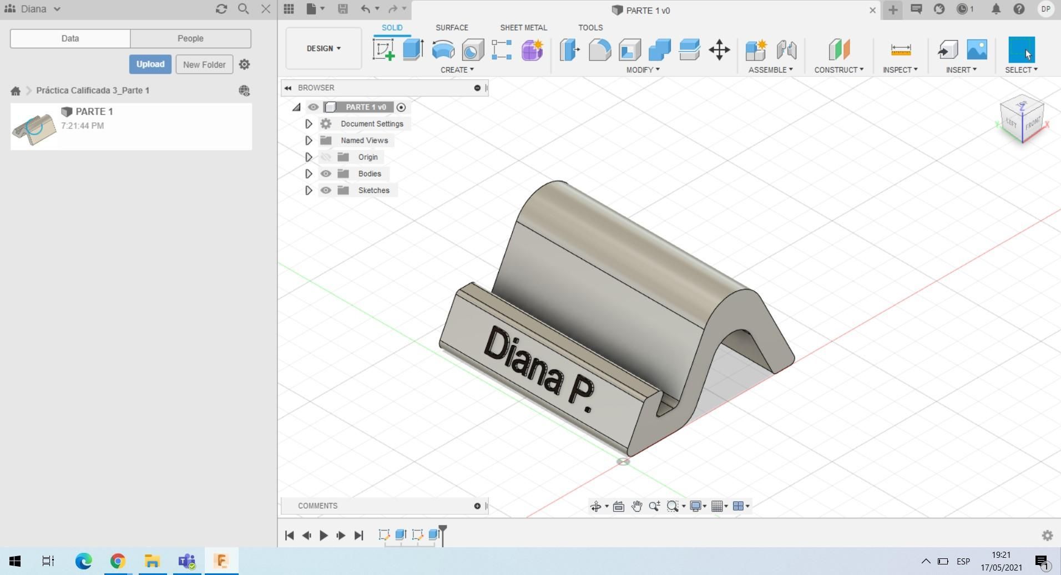Viewport: 1061px width, 575px height.
Task: Click the Insert Canvas image icon
Action: coord(977,50)
